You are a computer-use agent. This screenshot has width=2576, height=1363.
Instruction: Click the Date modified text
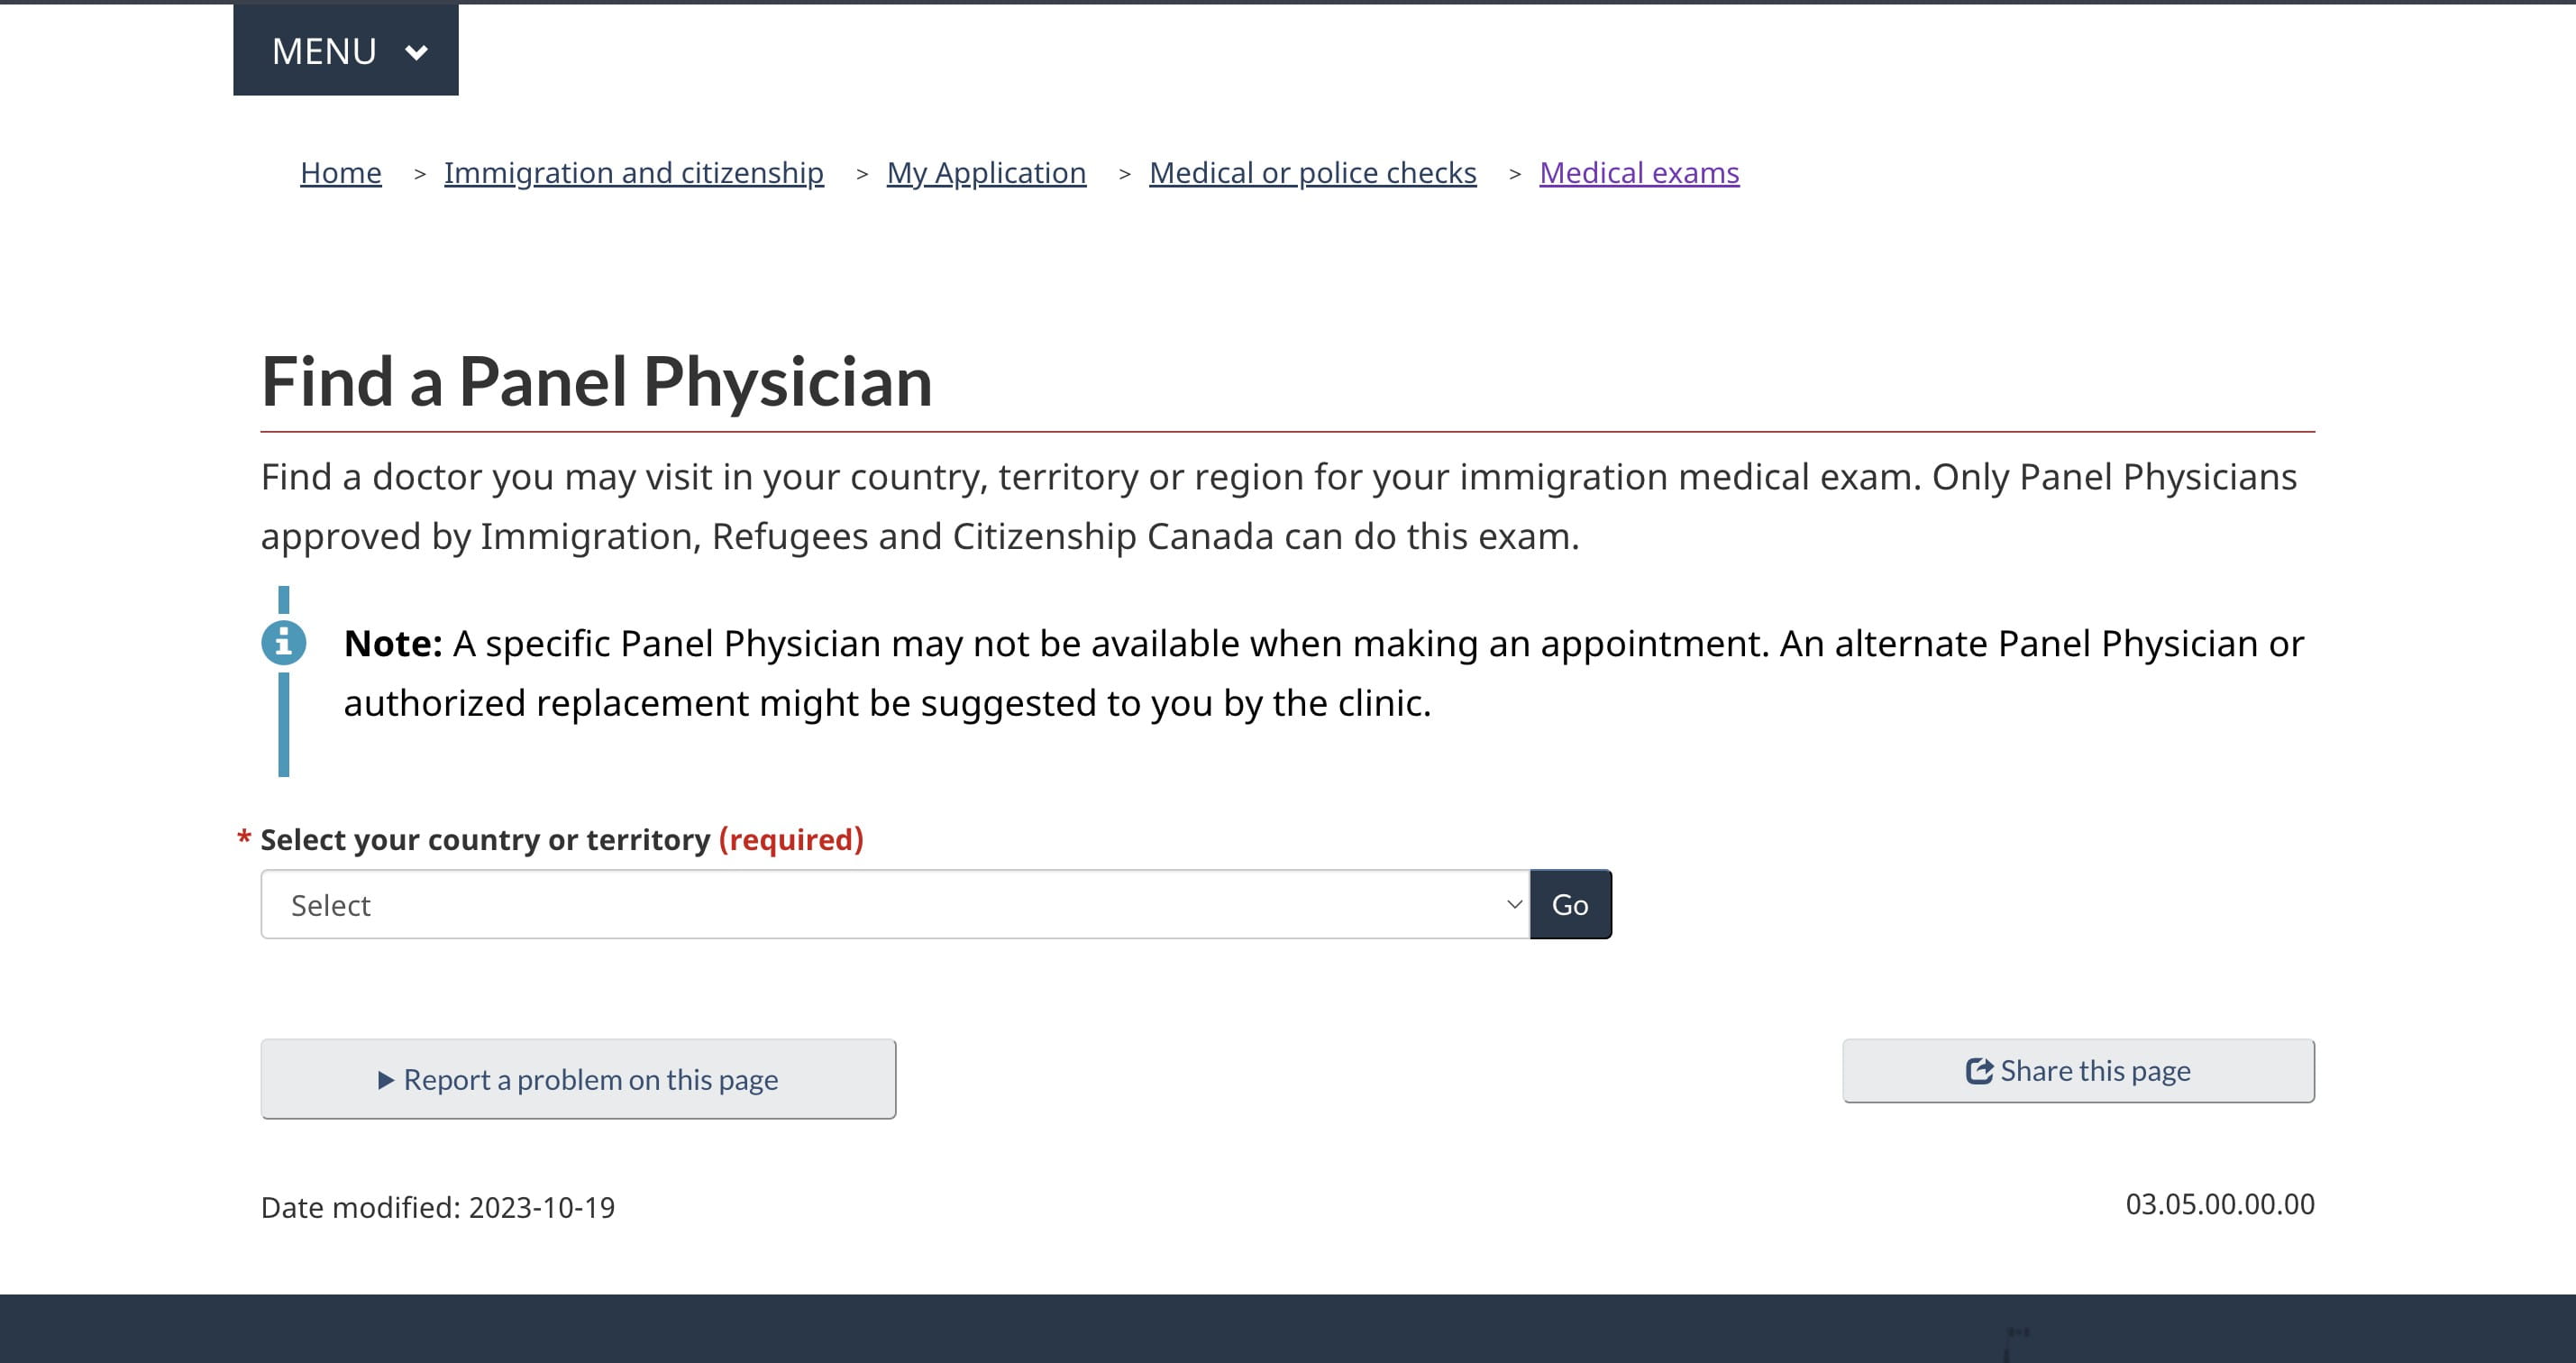coord(438,1207)
